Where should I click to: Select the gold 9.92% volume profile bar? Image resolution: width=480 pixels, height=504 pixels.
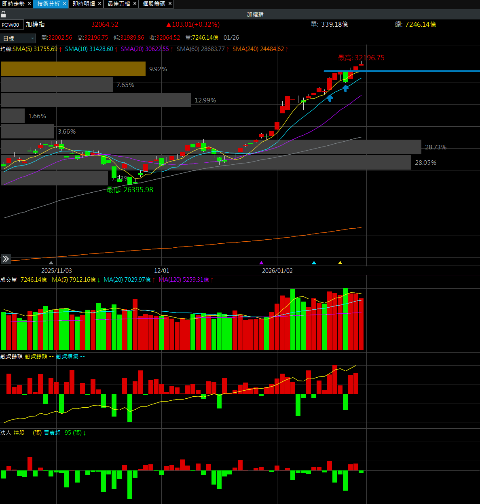click(73, 69)
